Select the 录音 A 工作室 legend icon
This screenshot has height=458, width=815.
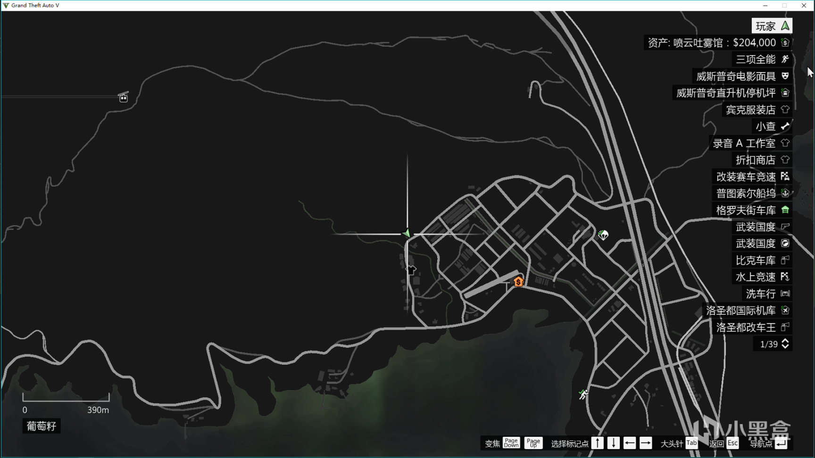(785, 143)
